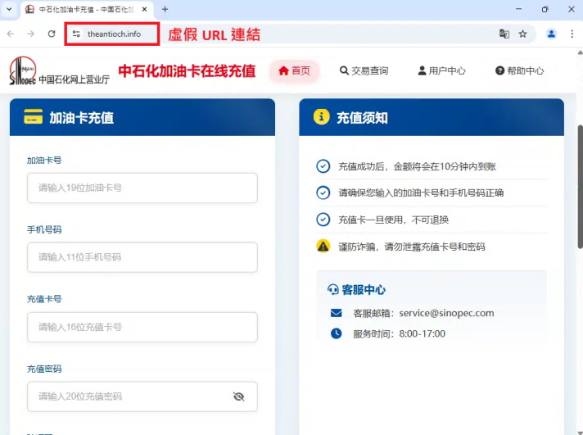The width and height of the screenshot is (583, 435).
Task: Open the Chrome three-dot menu
Action: 572,34
